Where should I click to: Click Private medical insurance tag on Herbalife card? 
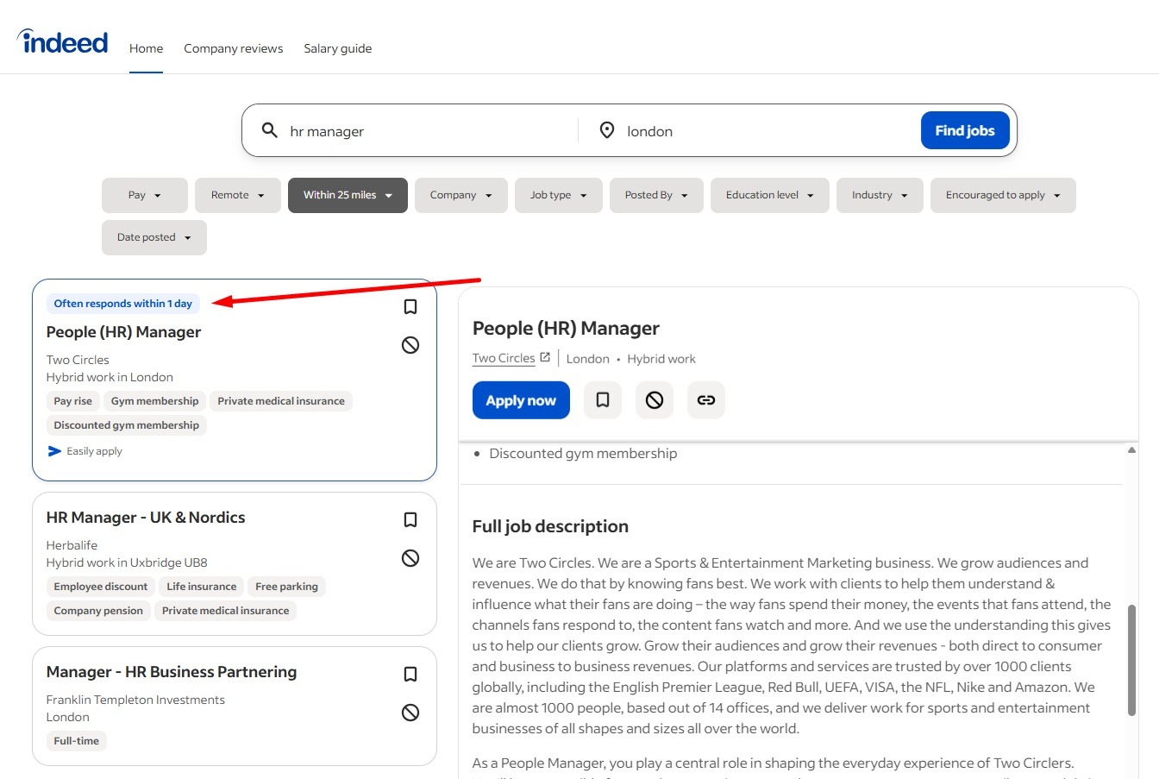pos(226,611)
